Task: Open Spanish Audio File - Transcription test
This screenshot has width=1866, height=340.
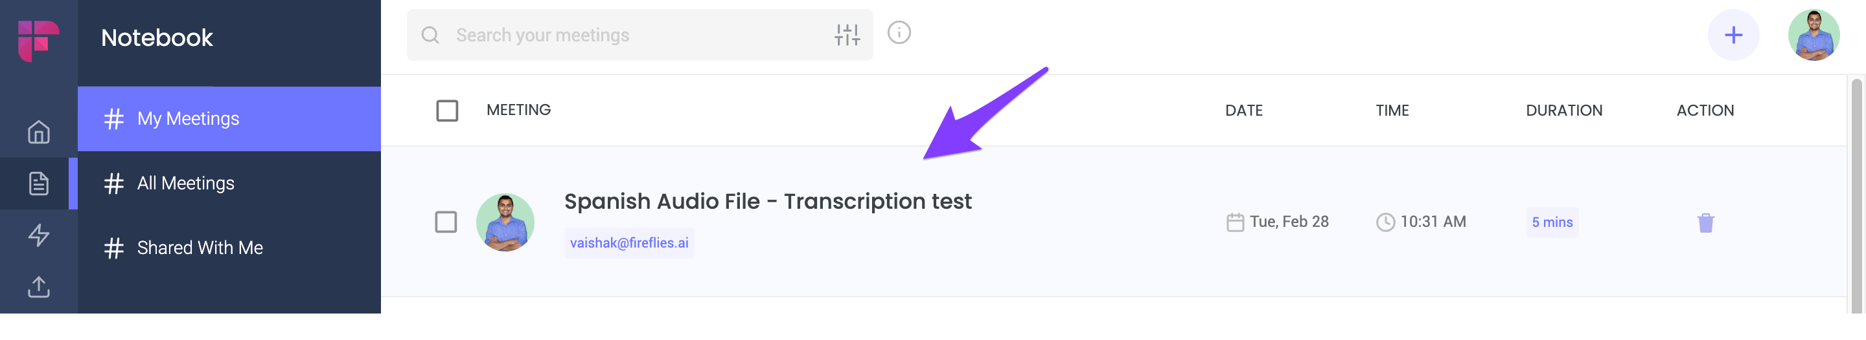Action: (767, 201)
